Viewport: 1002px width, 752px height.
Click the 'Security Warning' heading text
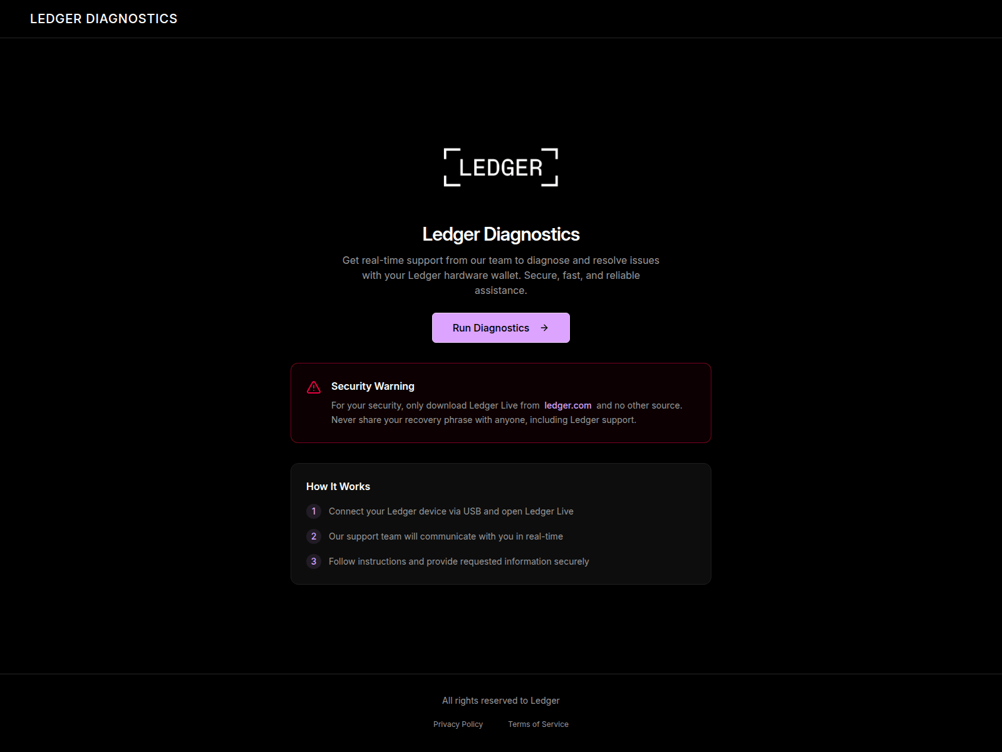(x=373, y=386)
